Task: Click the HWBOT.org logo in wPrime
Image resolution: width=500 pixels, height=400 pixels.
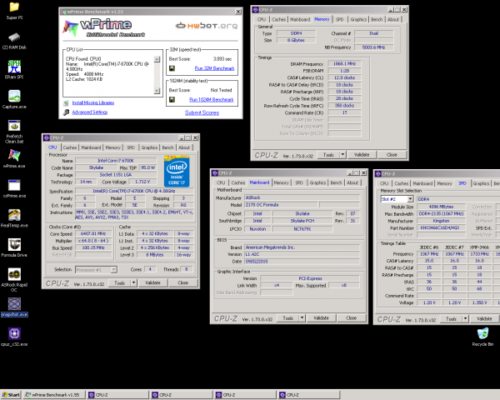Action: click(x=207, y=26)
